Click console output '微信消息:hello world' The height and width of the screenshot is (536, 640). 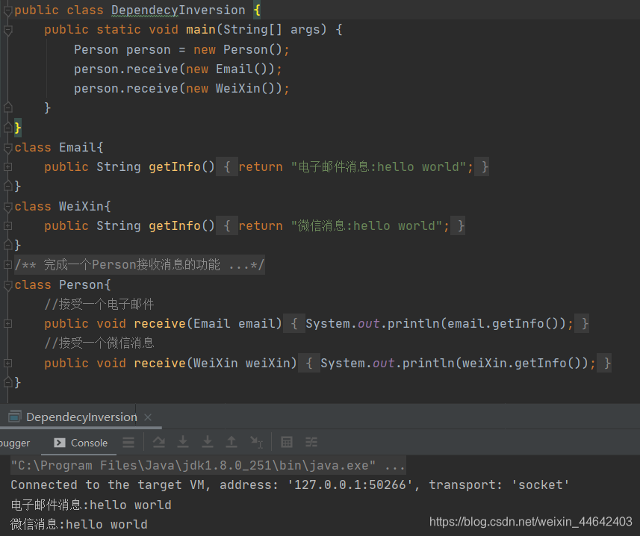[79, 525]
